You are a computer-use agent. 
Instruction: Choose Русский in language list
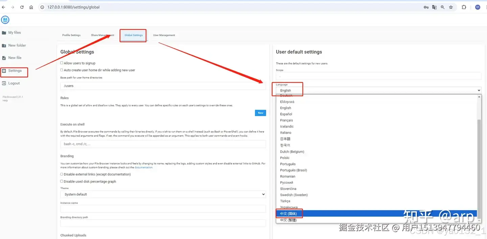[x=376, y=183]
